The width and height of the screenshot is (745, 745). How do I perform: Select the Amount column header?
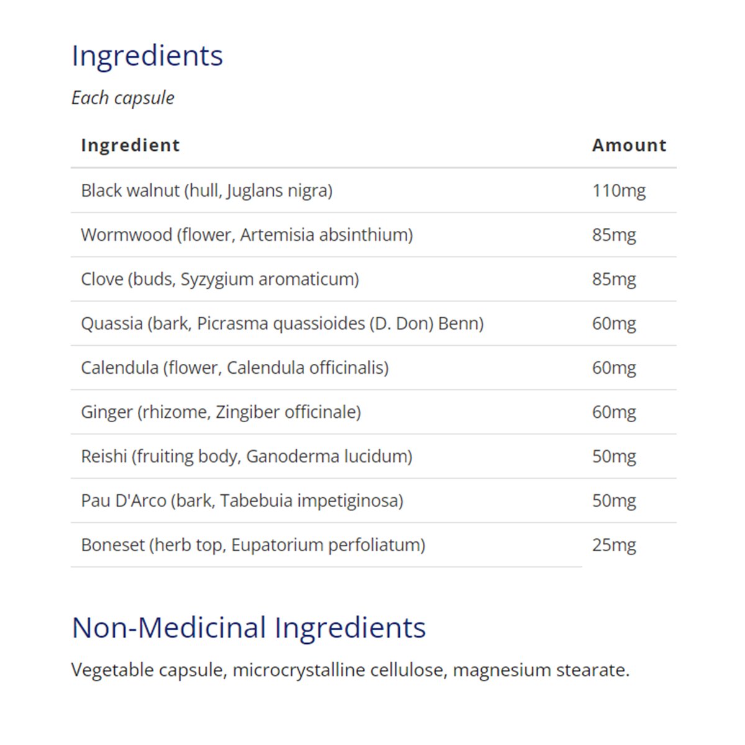click(629, 145)
